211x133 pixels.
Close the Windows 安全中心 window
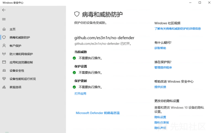pyautogui.click(x=209, y=2)
